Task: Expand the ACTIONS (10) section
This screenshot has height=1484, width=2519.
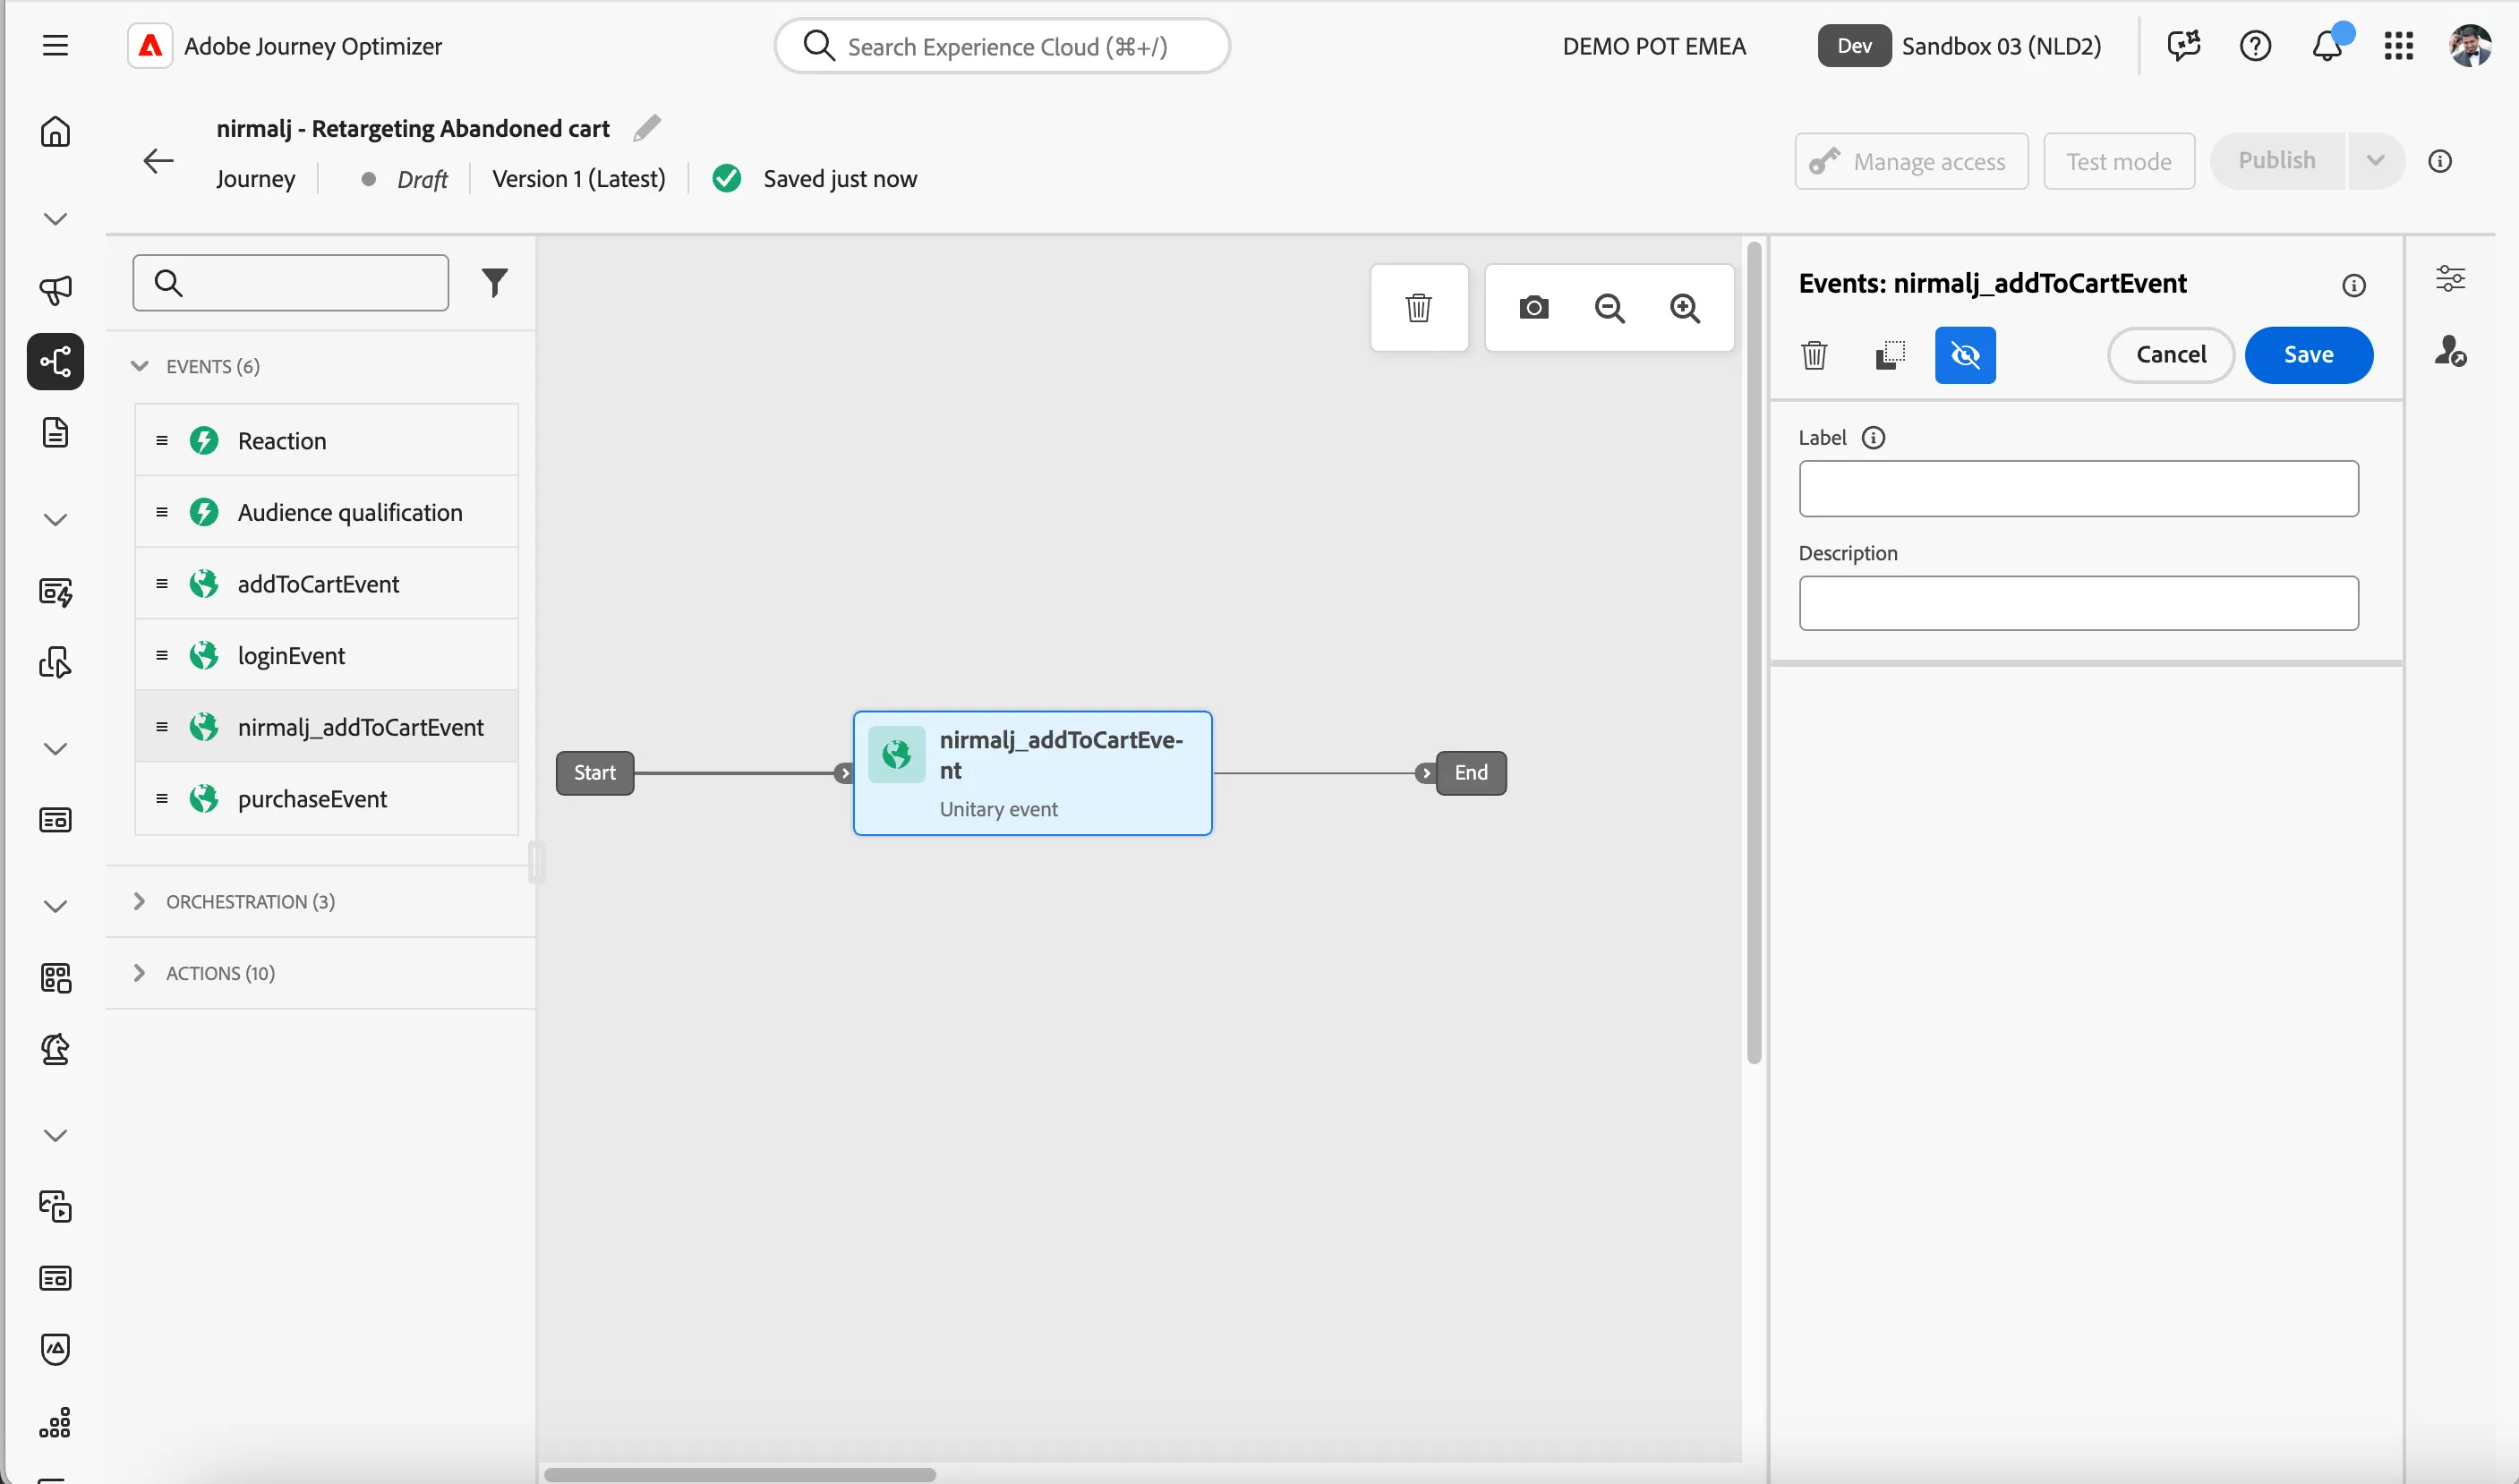Action: click(139, 973)
